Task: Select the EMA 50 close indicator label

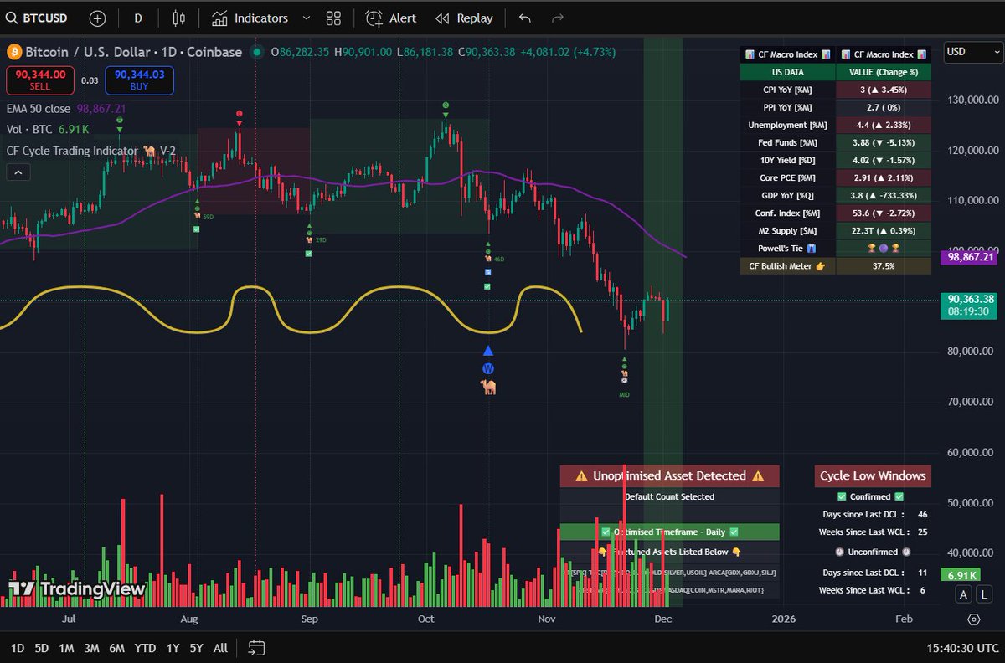Action: tap(40, 108)
